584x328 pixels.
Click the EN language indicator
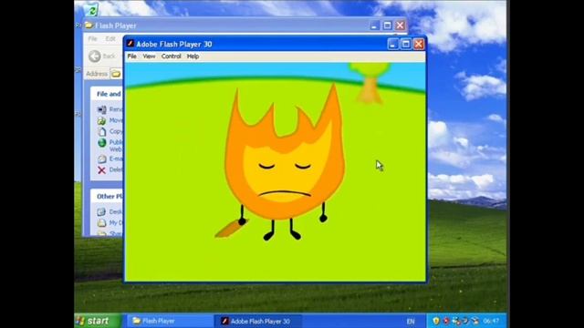[411, 321]
